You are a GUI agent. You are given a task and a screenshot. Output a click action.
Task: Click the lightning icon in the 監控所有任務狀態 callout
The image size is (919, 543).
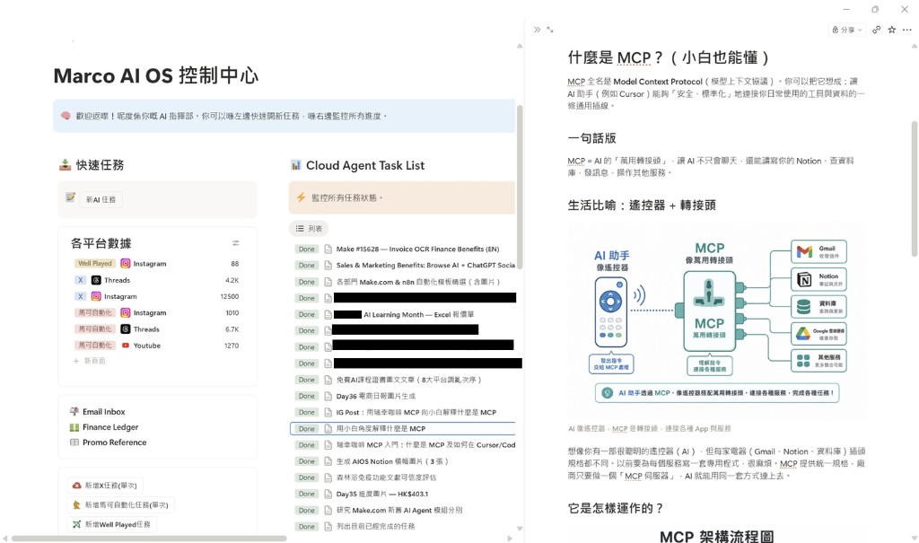click(x=302, y=197)
